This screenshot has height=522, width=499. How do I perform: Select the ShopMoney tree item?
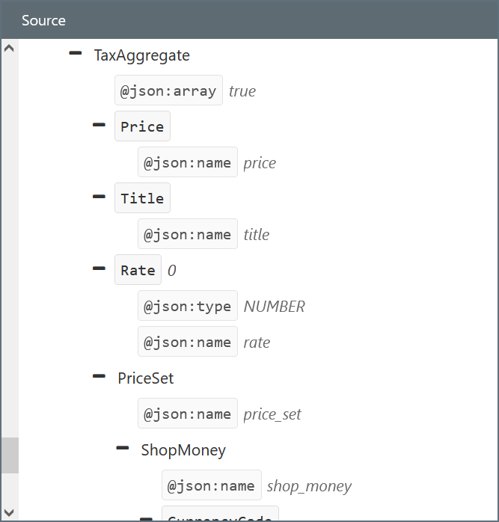[183, 450]
